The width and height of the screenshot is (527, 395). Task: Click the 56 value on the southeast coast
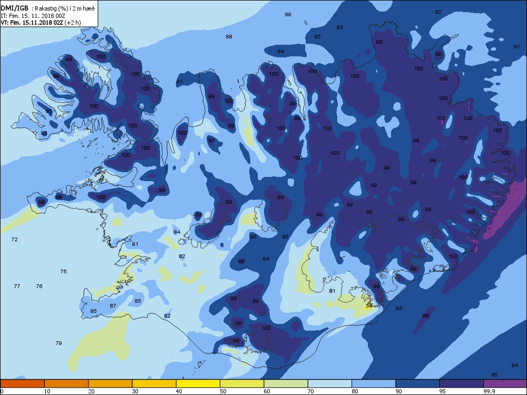pos(369,306)
